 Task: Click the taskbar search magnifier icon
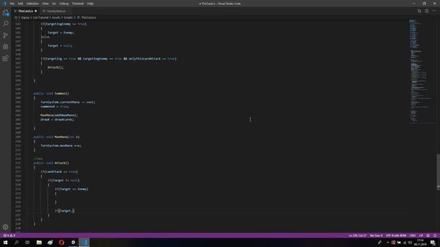(16, 242)
